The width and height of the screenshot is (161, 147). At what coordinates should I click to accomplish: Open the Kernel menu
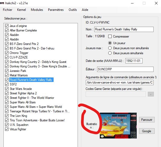coord(21,10)
